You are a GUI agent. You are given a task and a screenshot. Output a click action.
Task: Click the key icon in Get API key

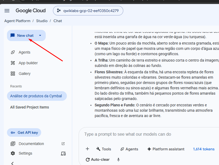[13, 132]
